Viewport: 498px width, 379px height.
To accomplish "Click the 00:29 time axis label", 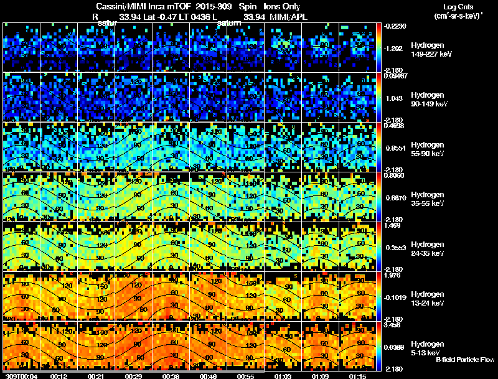I will 133,376.
